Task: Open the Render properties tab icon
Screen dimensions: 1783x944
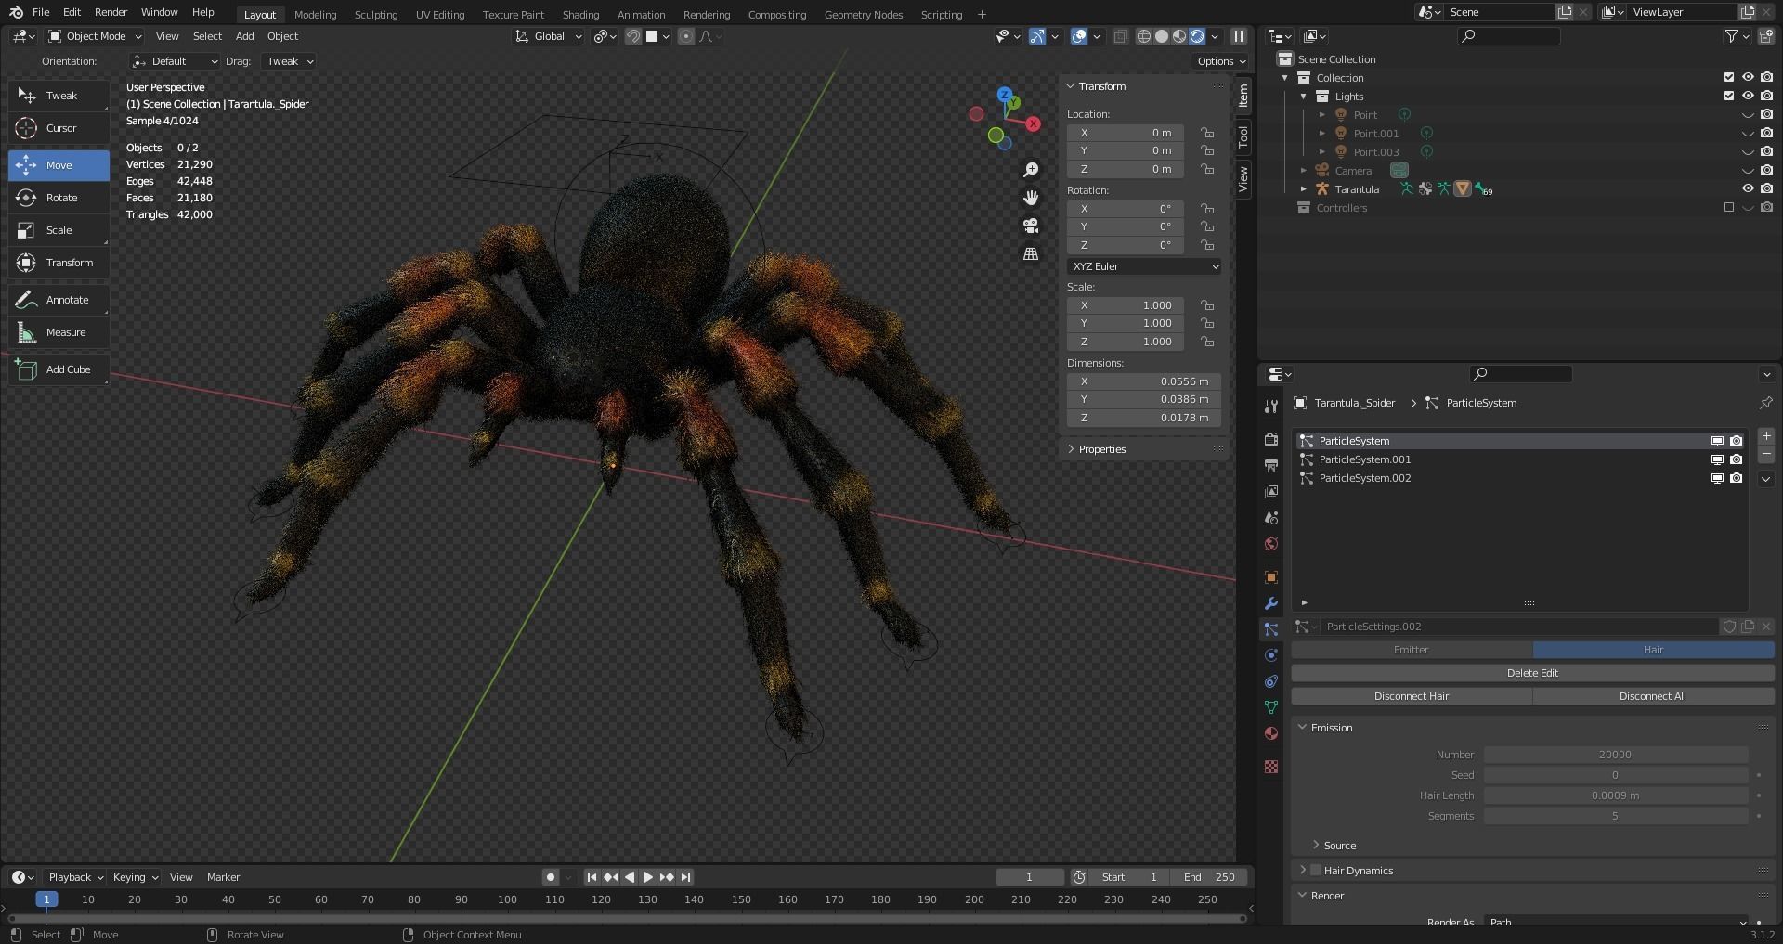Action: [1271, 439]
